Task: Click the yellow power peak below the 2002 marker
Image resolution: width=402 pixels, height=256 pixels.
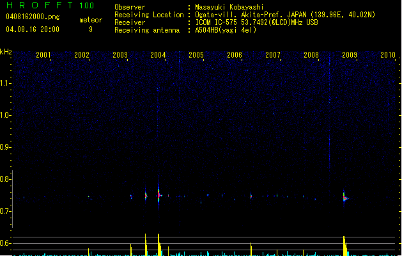Action: pyautogui.click(x=89, y=252)
